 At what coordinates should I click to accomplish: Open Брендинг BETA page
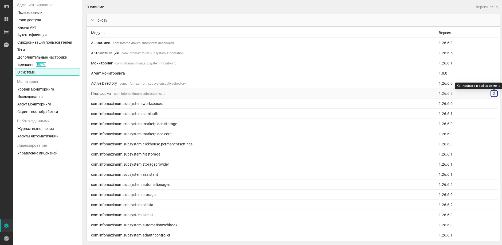pyautogui.click(x=48, y=64)
